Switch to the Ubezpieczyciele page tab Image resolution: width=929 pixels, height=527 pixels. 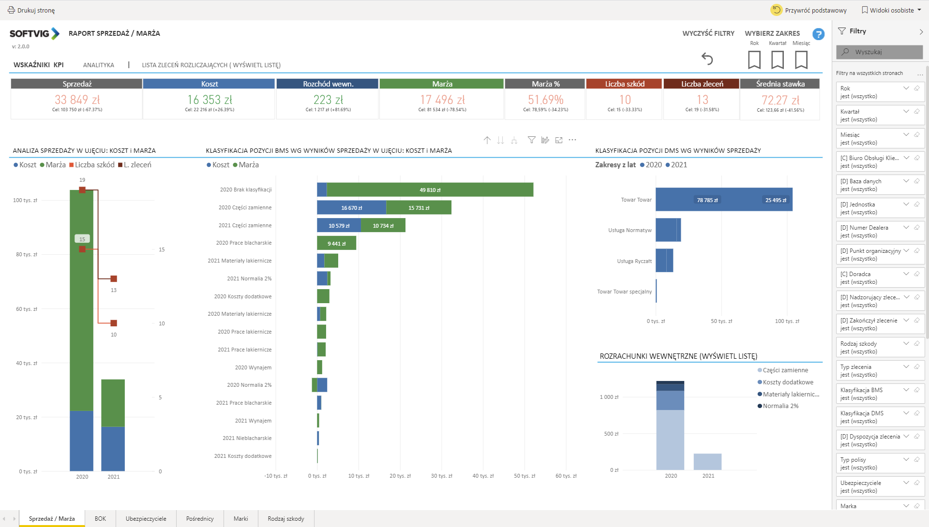point(146,519)
